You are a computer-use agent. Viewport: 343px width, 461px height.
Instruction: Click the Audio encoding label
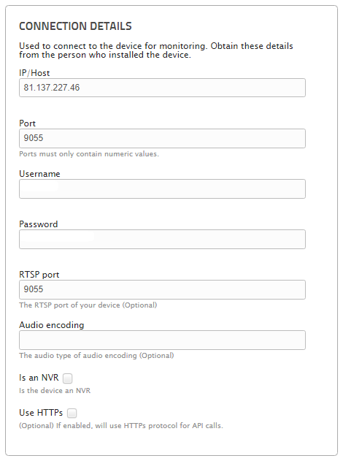[51, 325]
